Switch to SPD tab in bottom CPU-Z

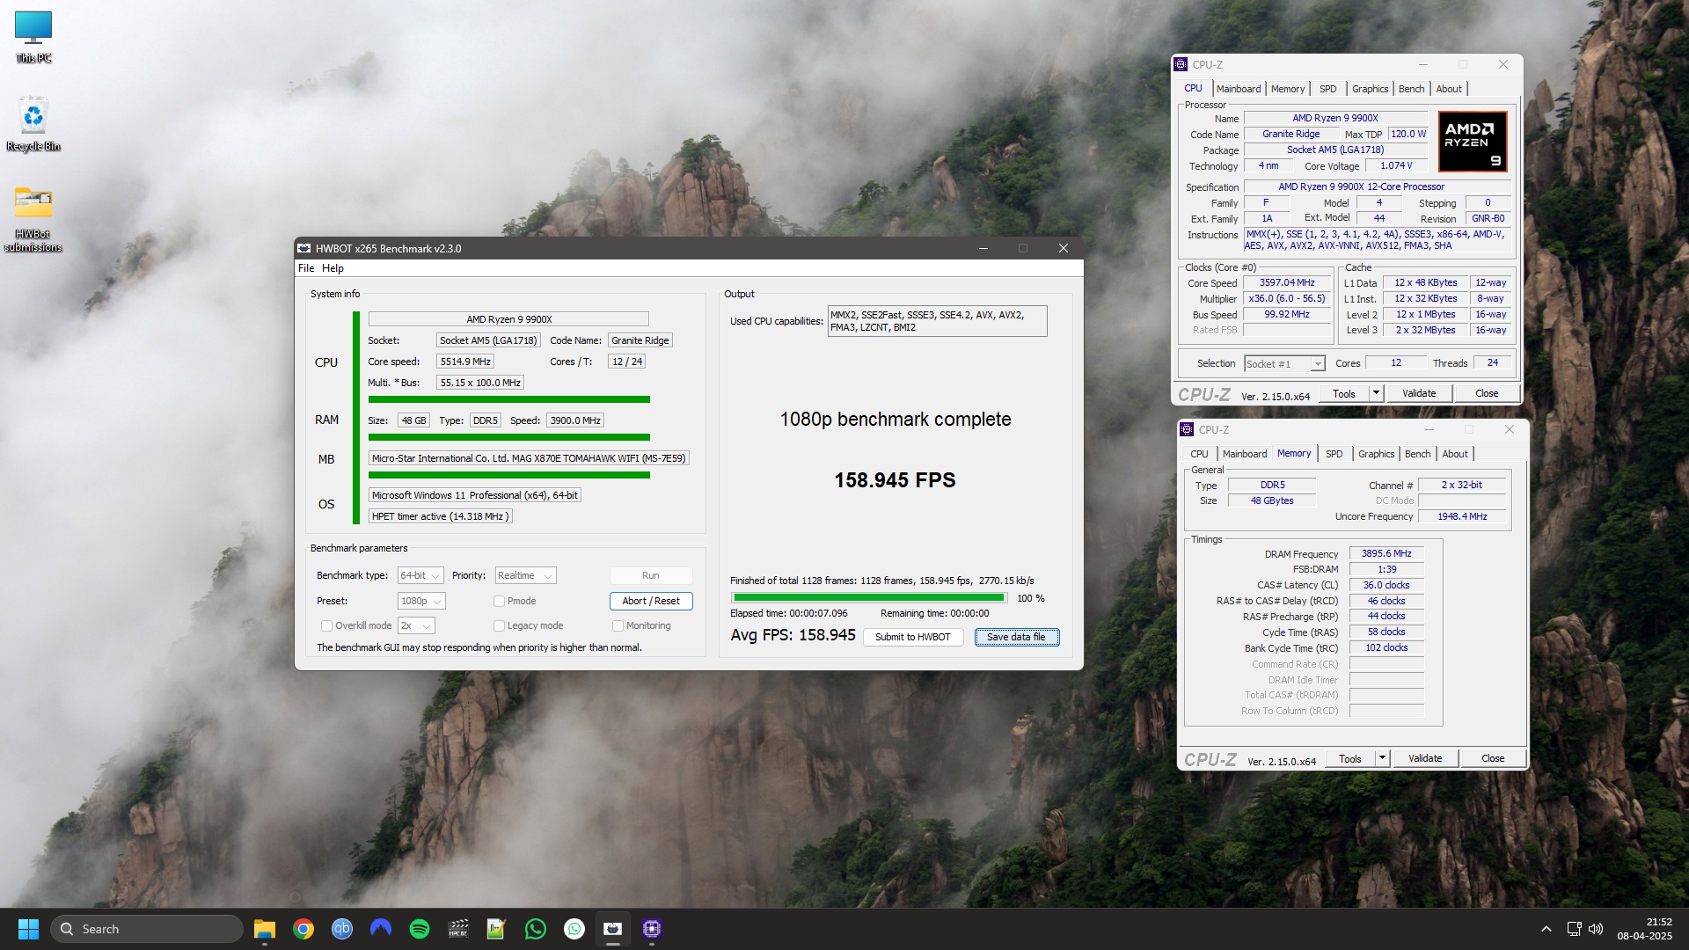[x=1334, y=454]
